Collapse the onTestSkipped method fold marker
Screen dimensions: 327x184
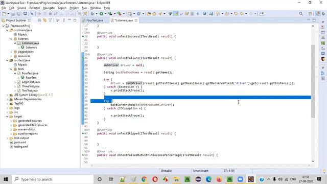(89, 130)
